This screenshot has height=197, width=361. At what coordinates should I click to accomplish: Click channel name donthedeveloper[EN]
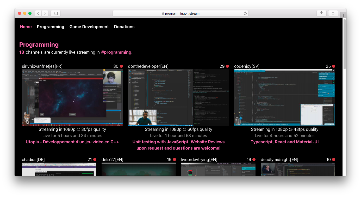(x=148, y=66)
